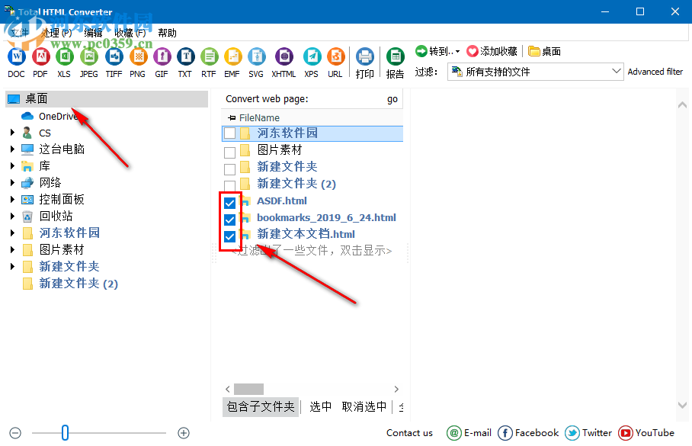Uncheck 新建文本文档.html checkbox
This screenshot has height=446, width=692.
point(230,236)
